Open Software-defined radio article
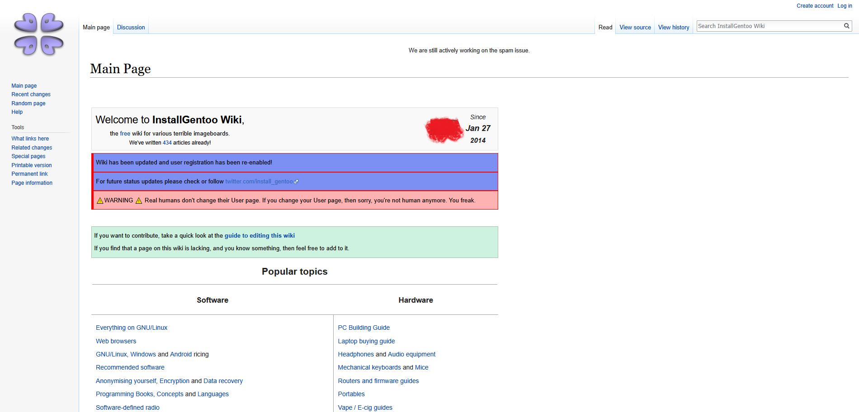Image resolution: width=859 pixels, height=412 pixels. pos(127,407)
